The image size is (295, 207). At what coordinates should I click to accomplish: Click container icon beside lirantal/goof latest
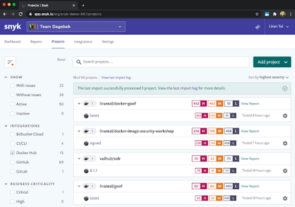[x=86, y=198]
